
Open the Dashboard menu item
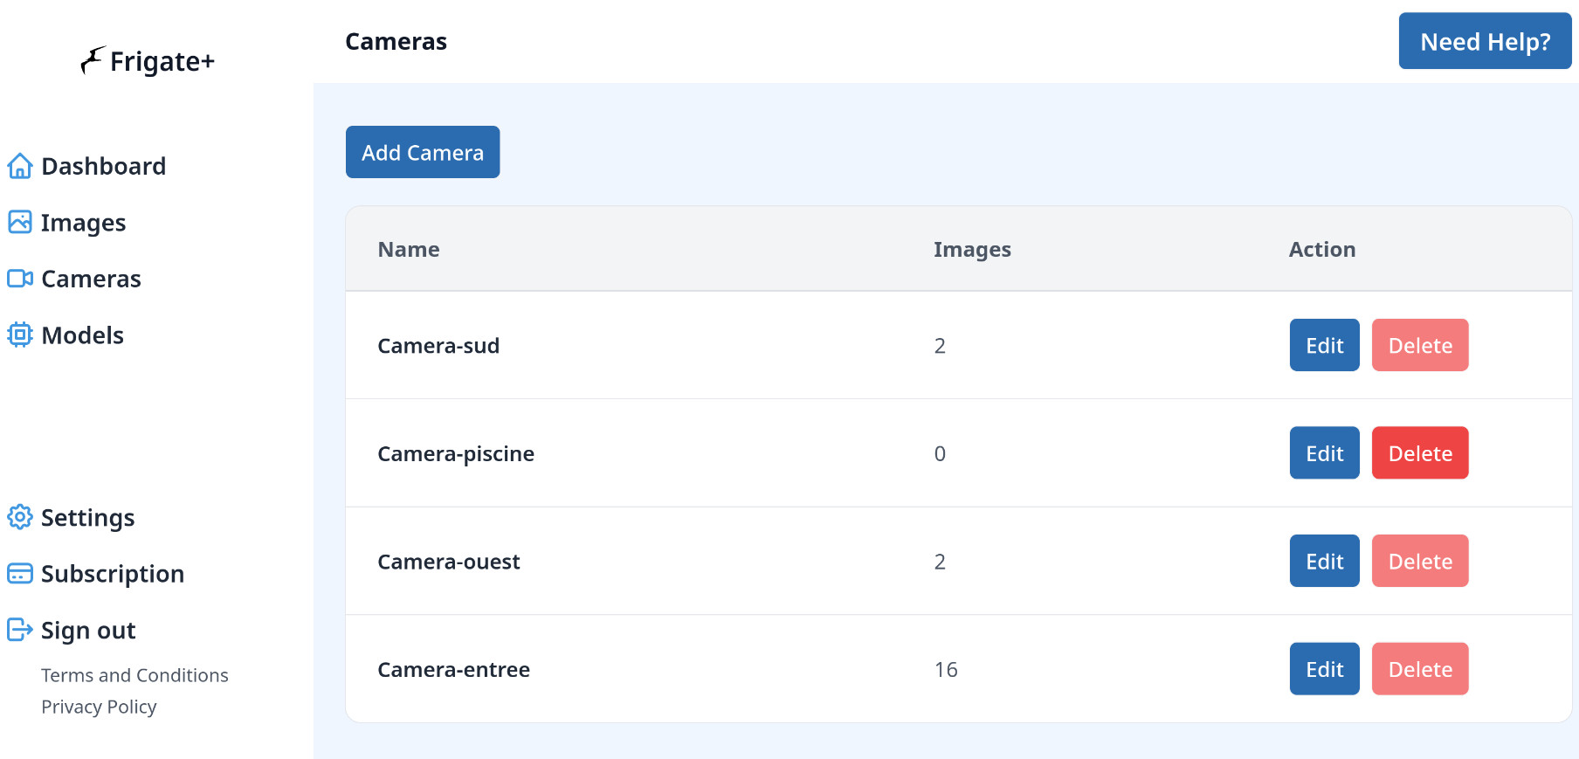103,166
